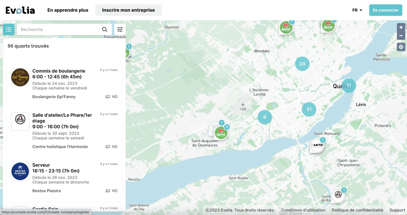The width and height of the screenshot is (407, 215).
Task: Click the Evolia logo
Action: click(20, 10)
